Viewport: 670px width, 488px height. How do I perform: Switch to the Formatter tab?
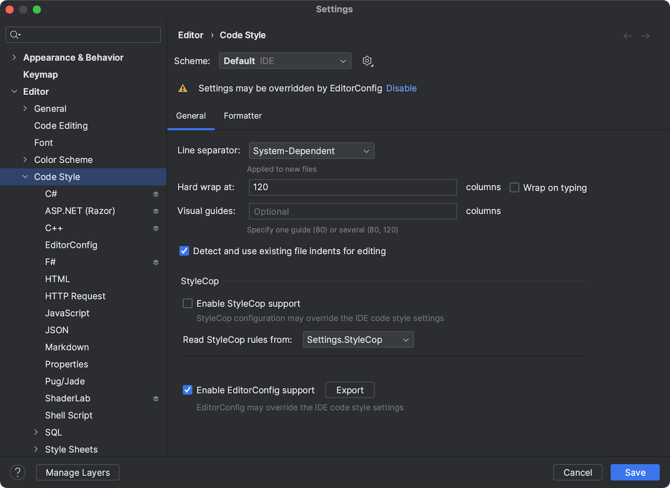(x=242, y=116)
